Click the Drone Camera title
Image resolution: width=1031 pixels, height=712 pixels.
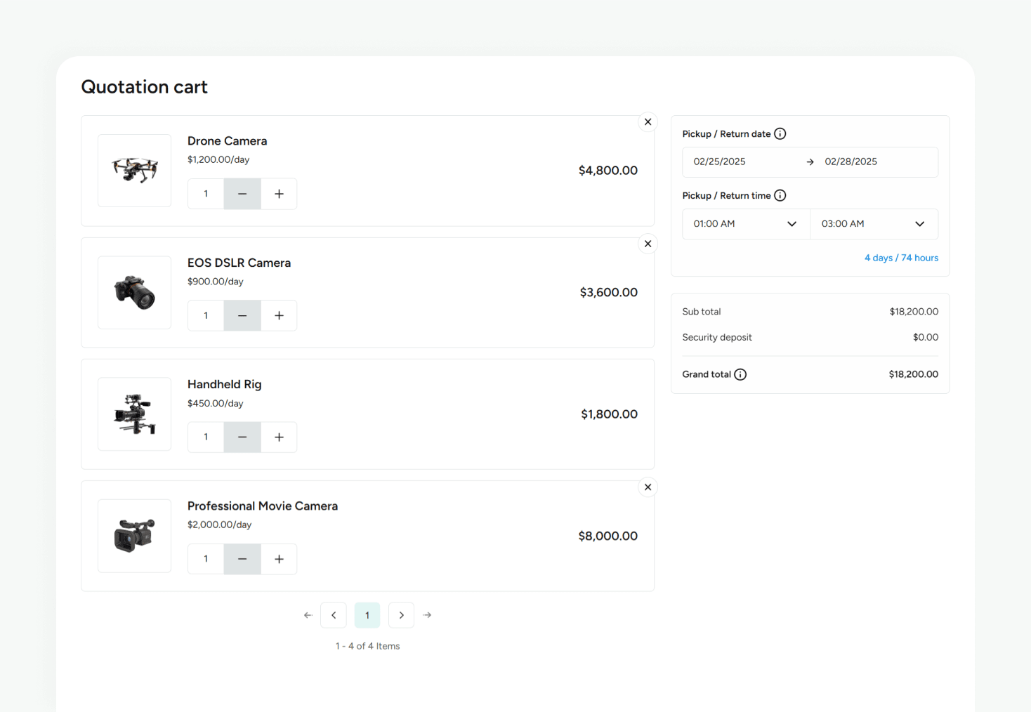(x=227, y=141)
